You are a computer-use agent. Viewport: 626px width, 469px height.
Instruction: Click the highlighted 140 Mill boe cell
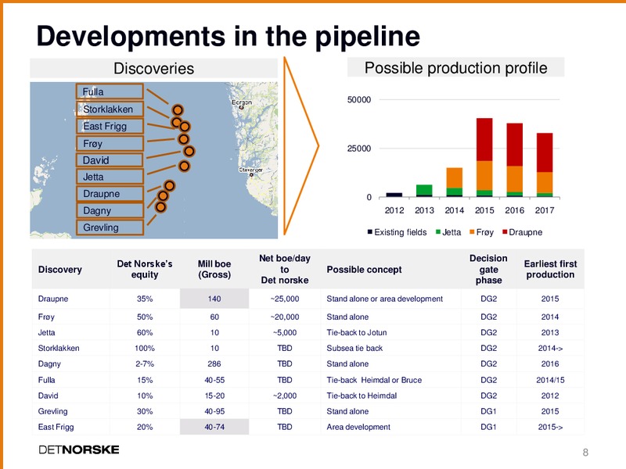(214, 299)
